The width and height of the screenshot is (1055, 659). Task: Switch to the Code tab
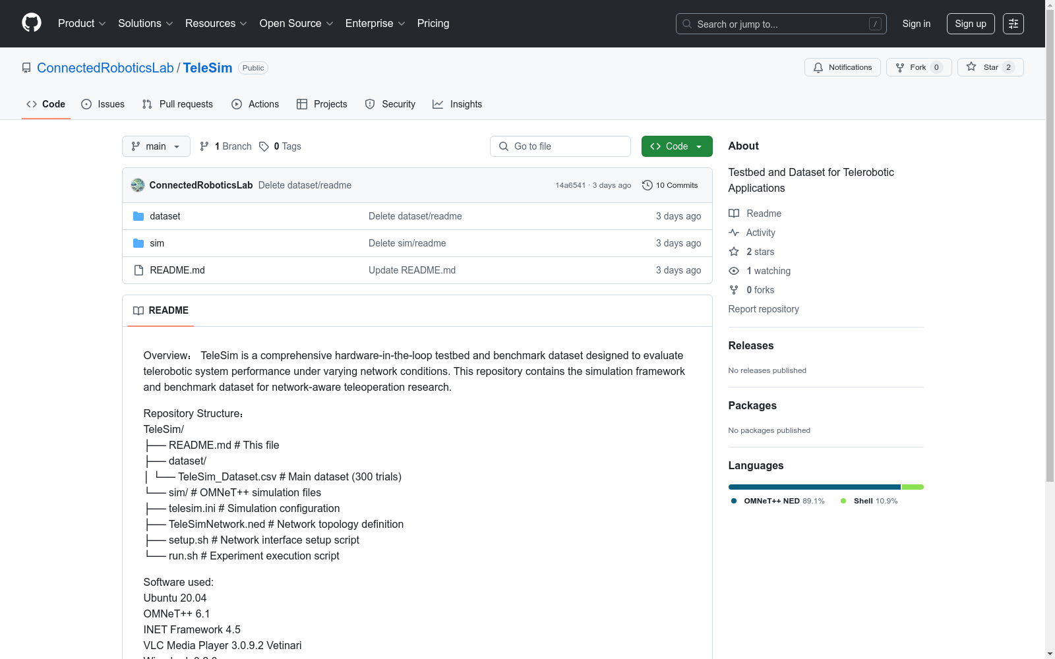[46, 104]
